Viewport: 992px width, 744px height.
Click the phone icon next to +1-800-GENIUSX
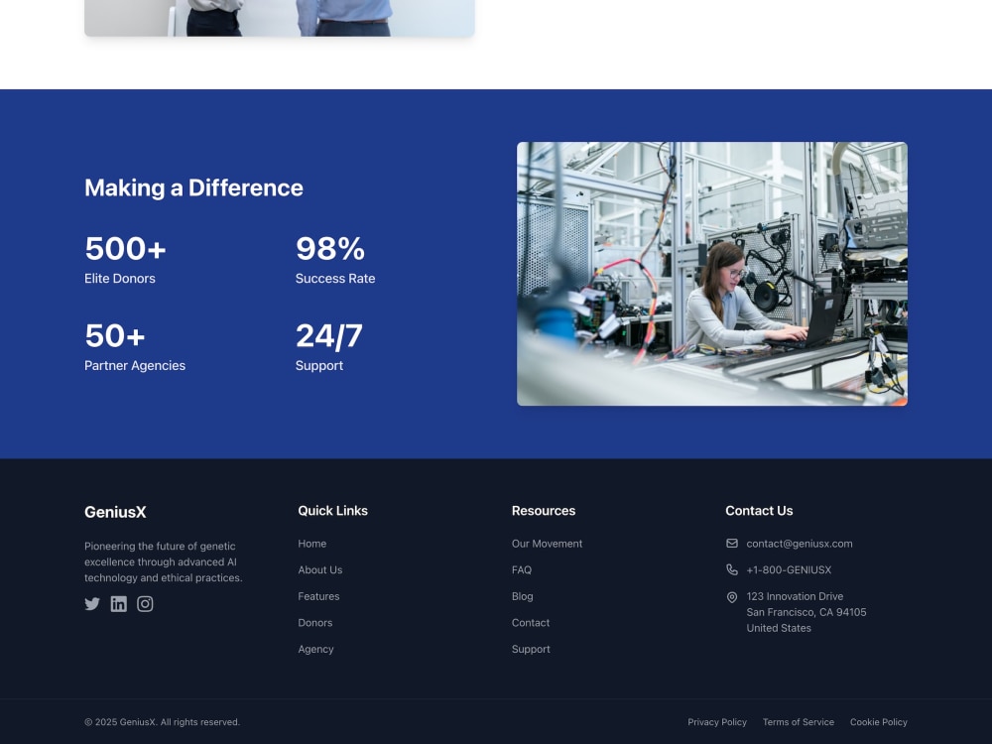732,569
